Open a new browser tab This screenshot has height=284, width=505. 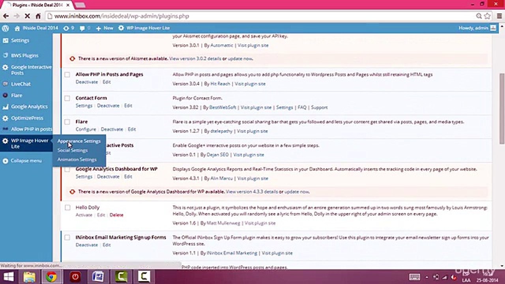[x=80, y=5]
